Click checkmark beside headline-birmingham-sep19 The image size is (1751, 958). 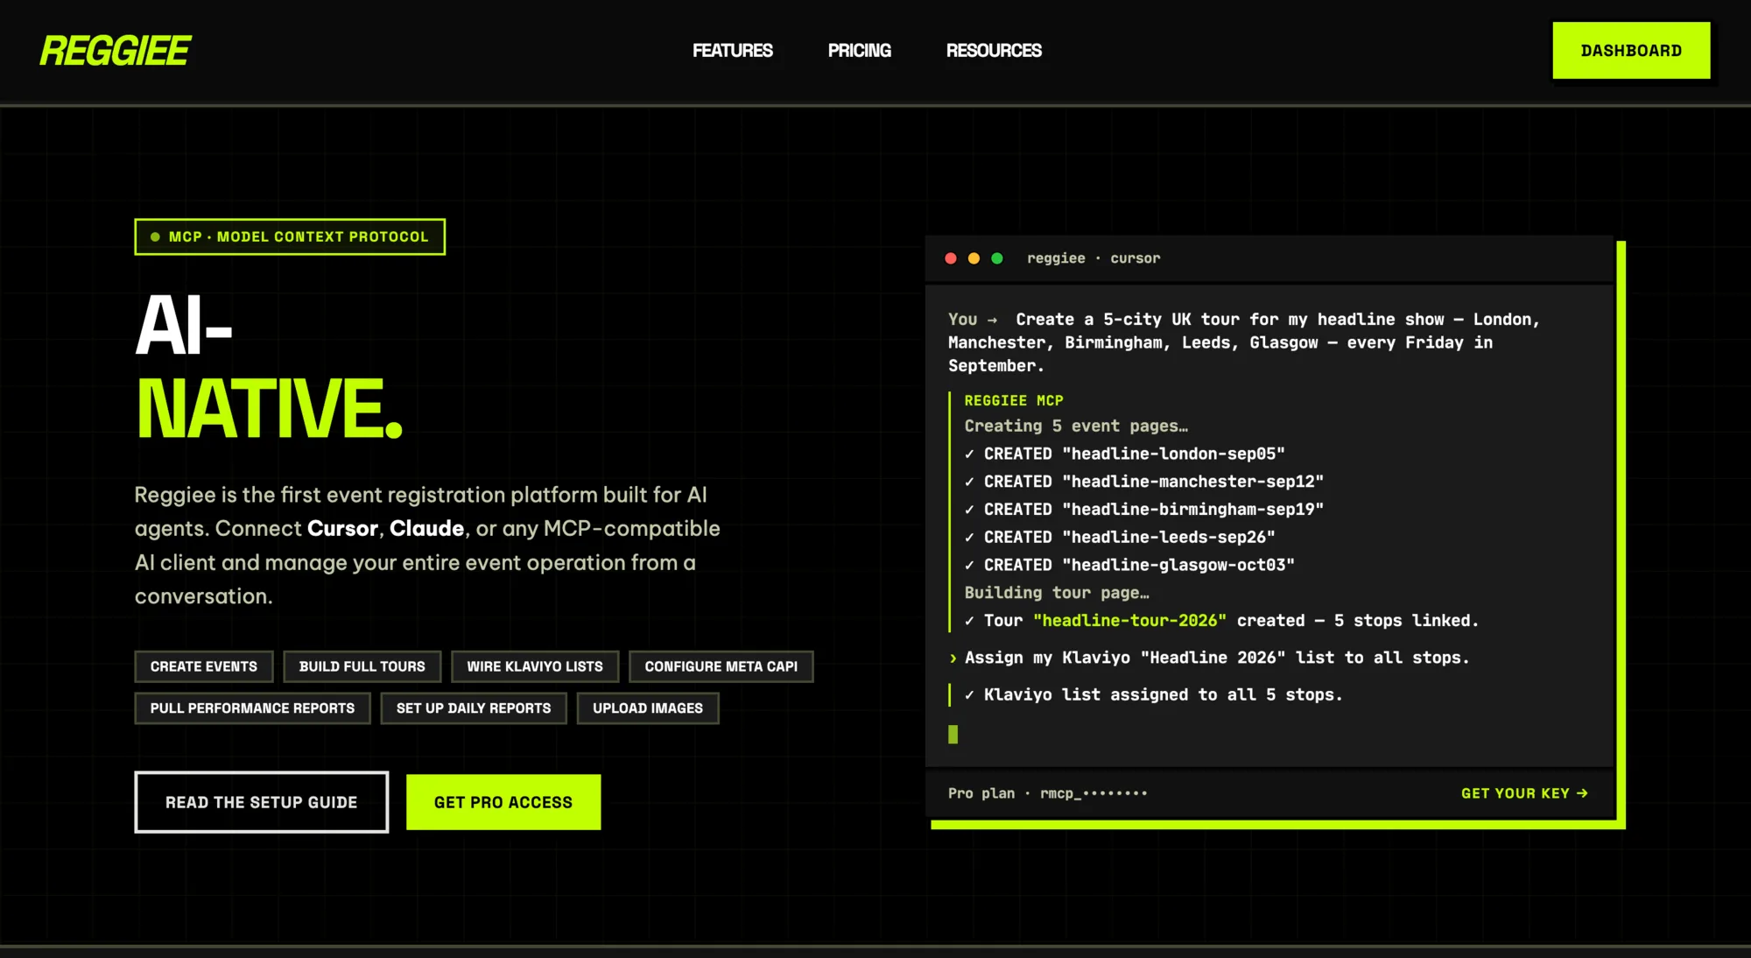coord(969,510)
